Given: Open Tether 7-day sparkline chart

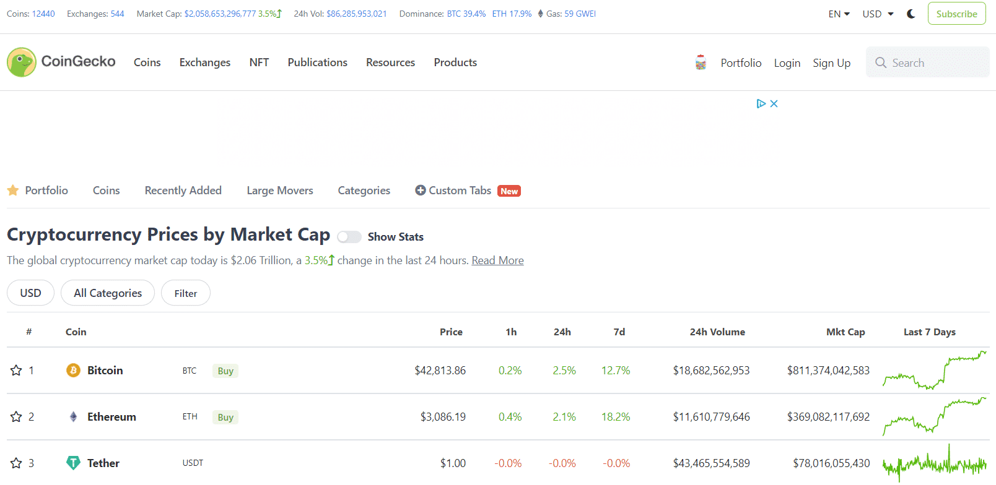Looking at the screenshot, I should coord(935,463).
